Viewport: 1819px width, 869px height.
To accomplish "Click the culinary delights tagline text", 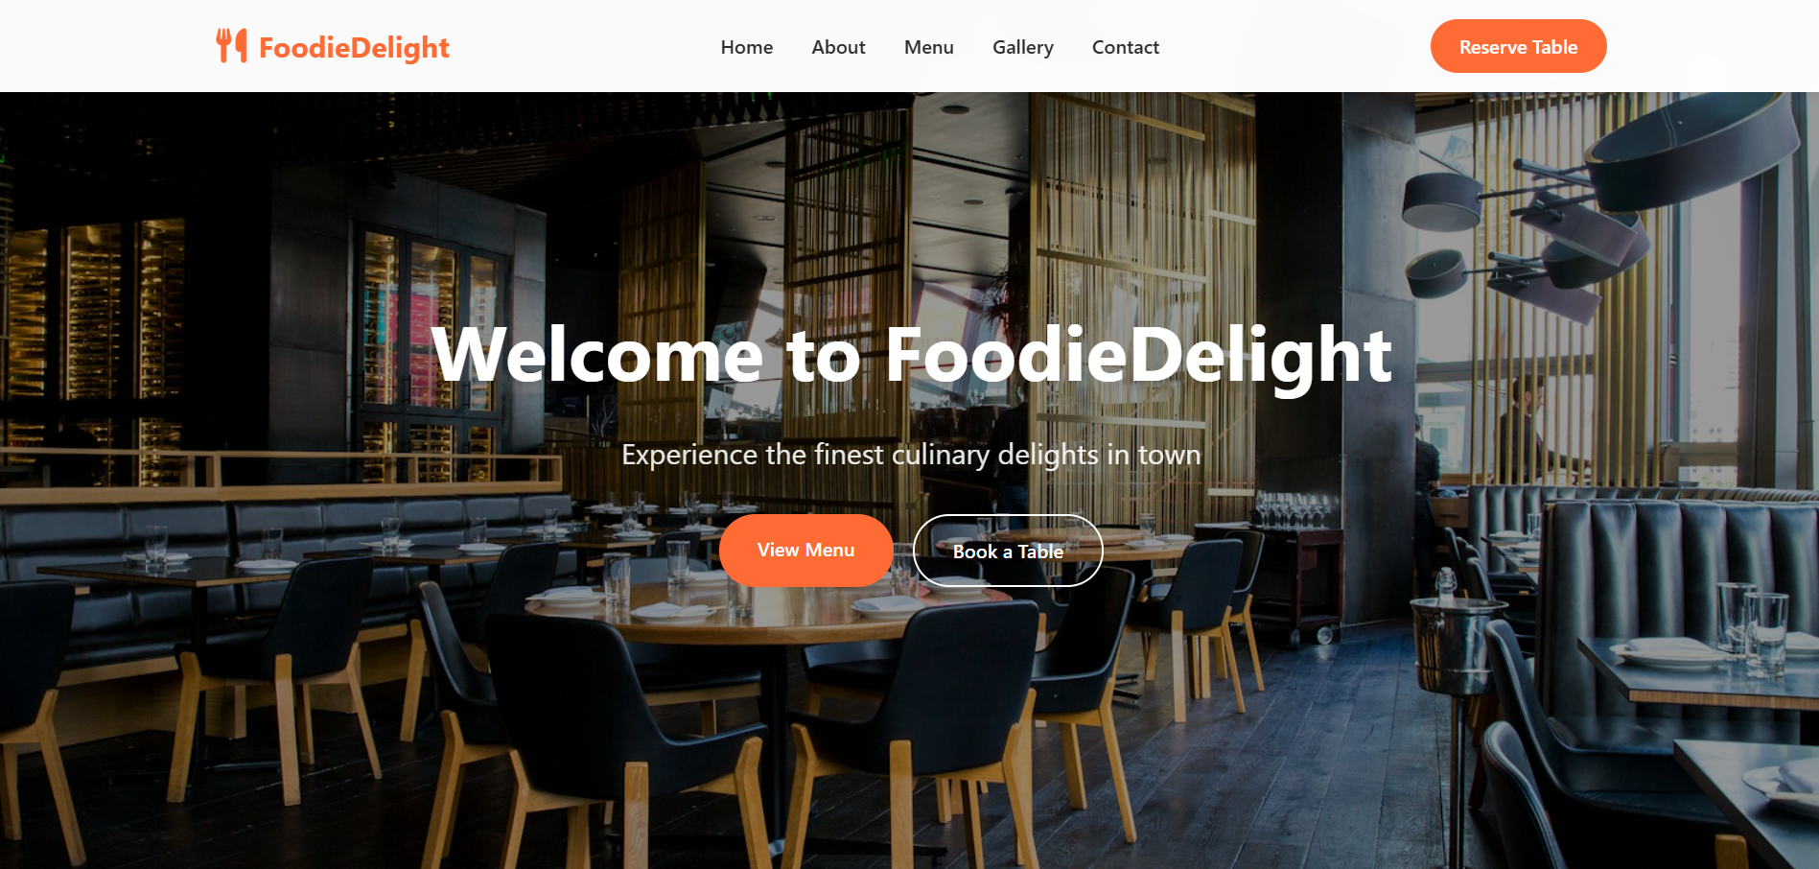I will pos(911,454).
